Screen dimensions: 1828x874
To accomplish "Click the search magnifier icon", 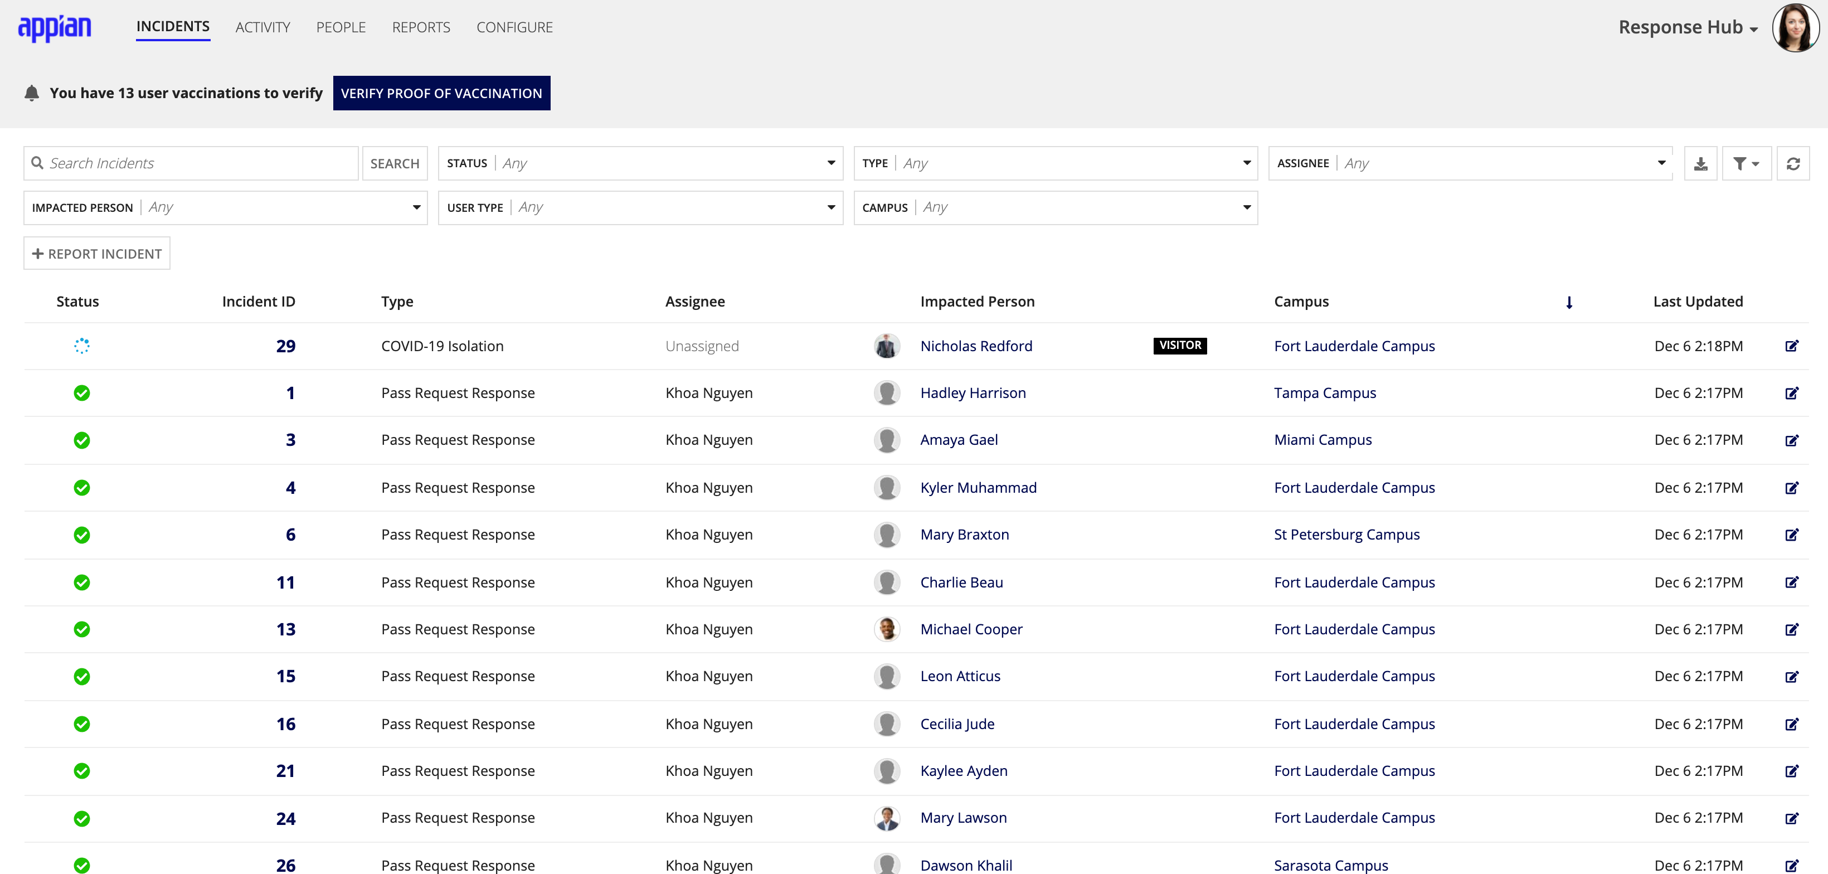I will [x=37, y=163].
